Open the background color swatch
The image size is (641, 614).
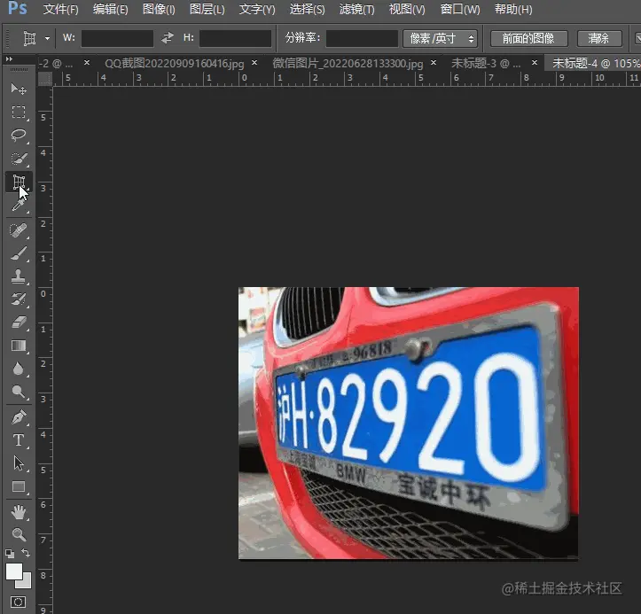pyautogui.click(x=27, y=583)
